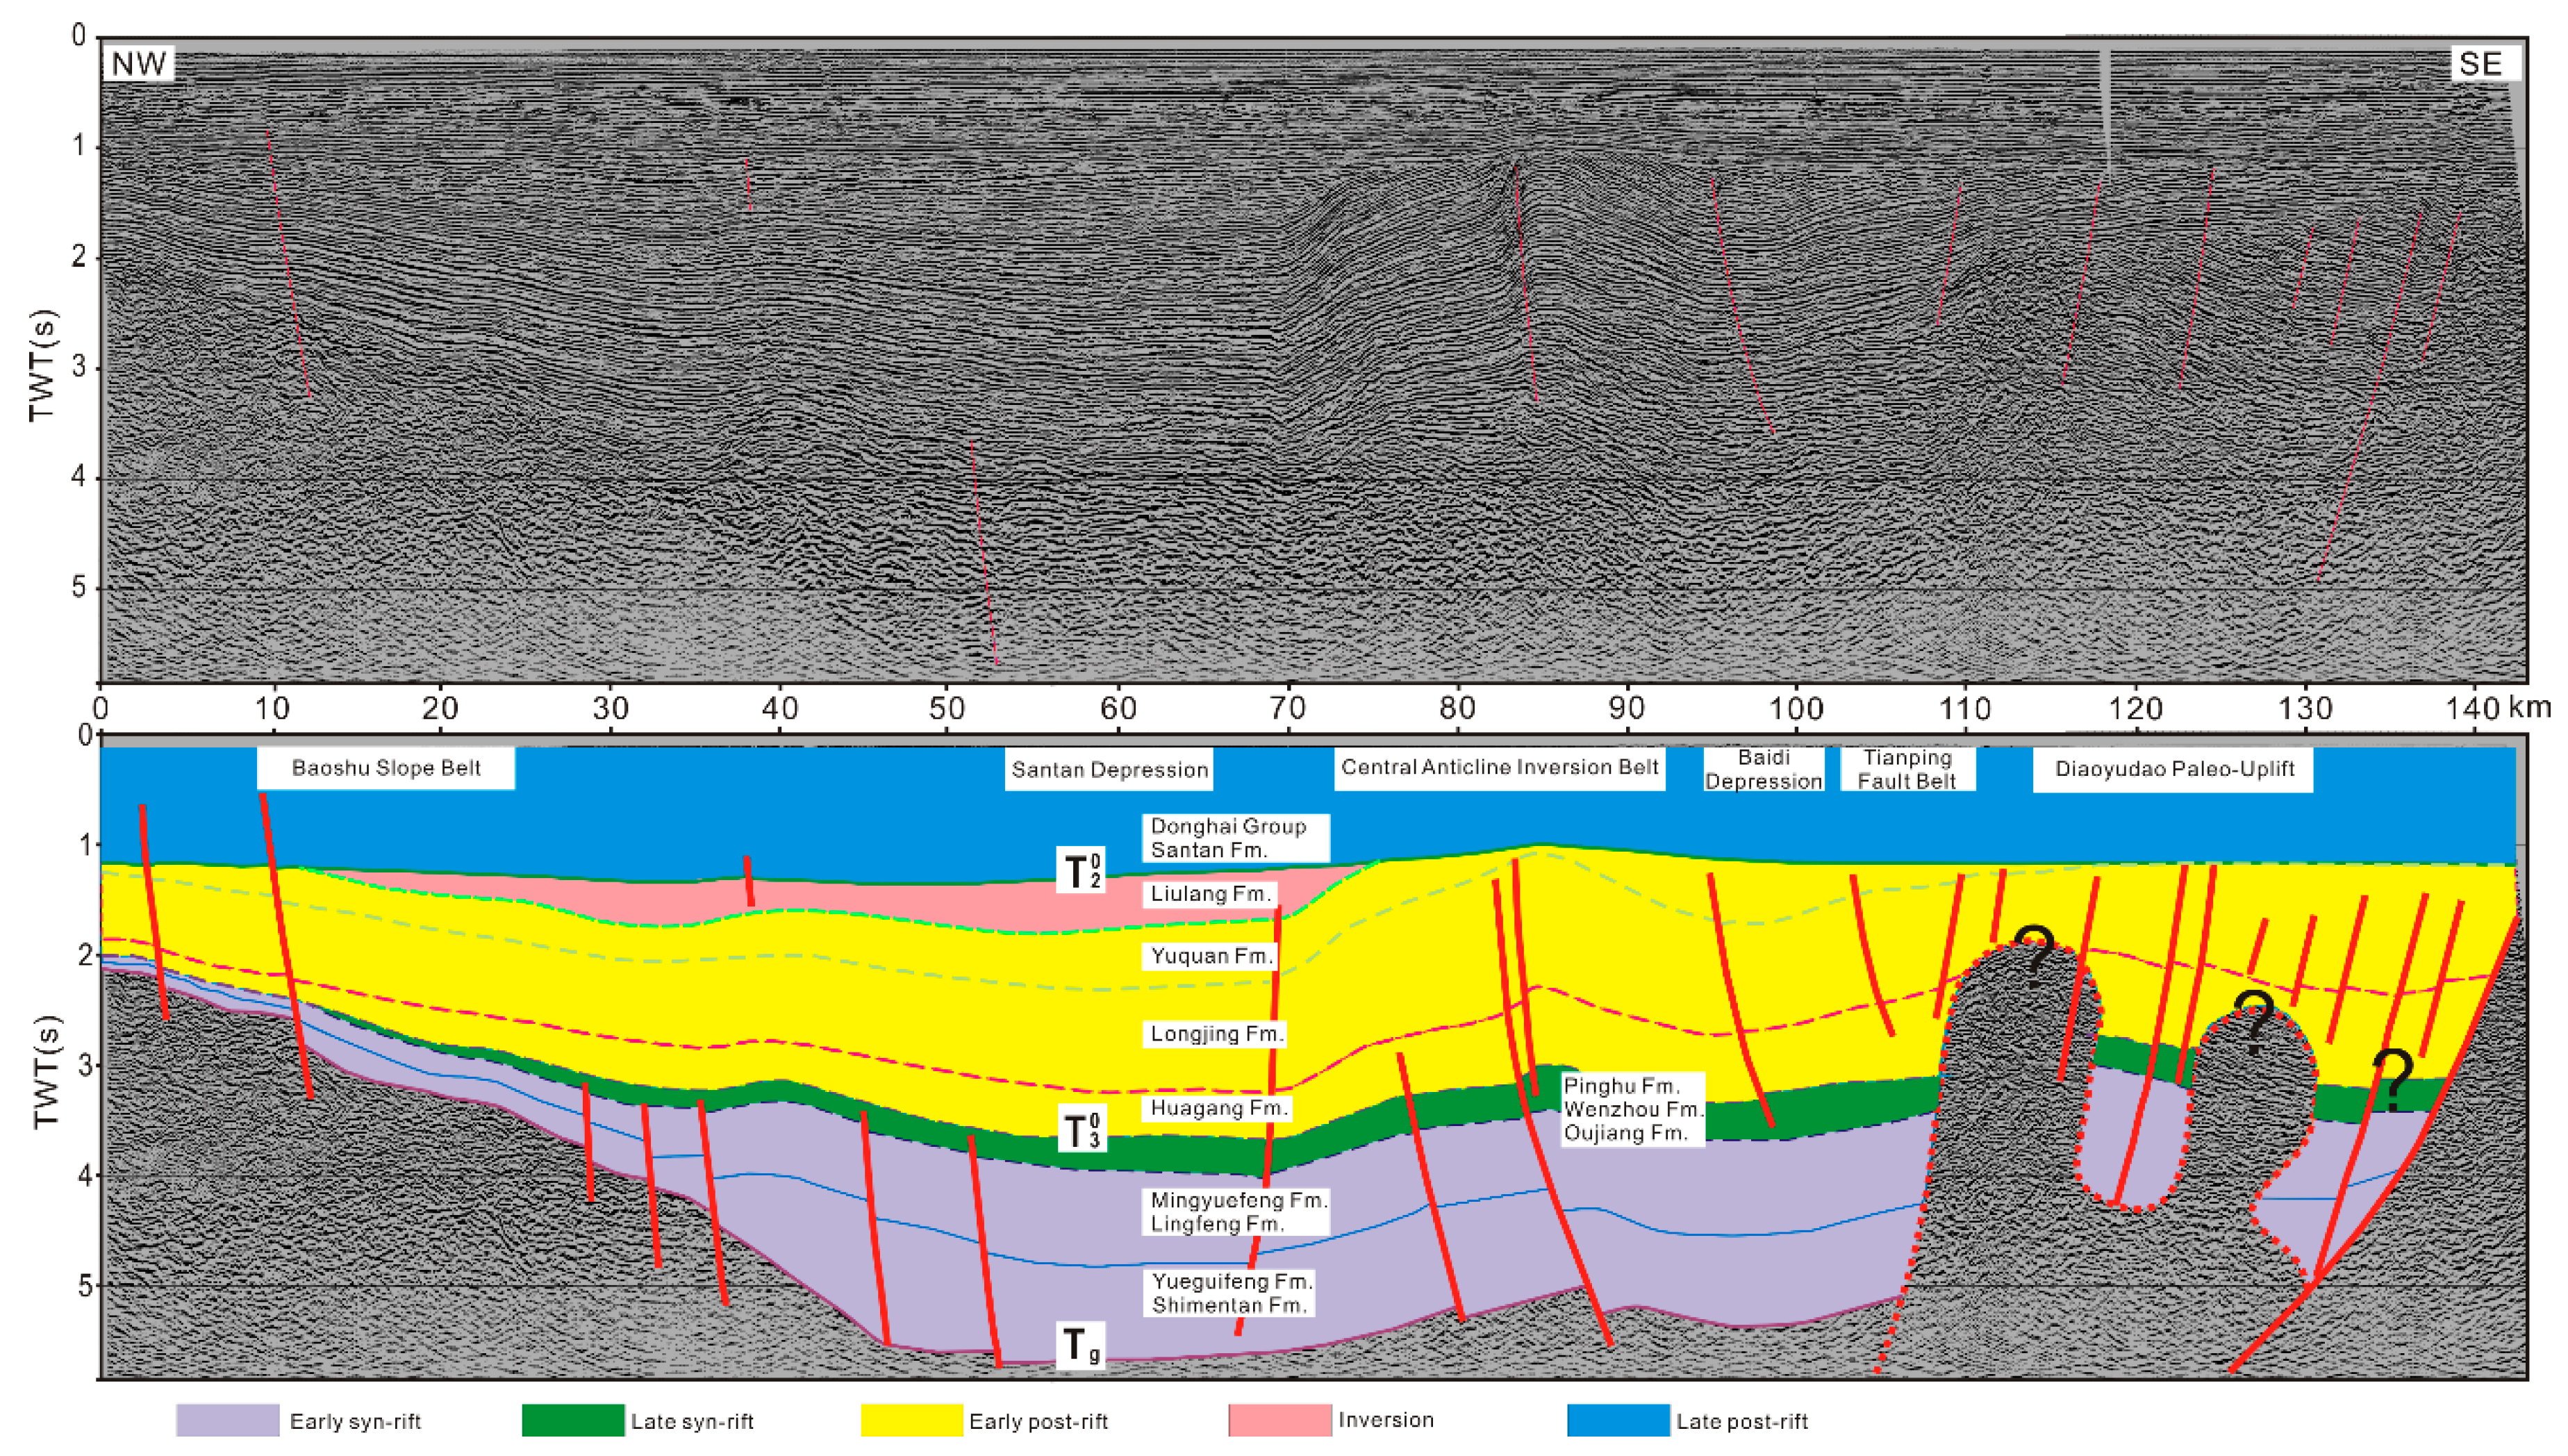Click the Inversion pink legend swatch
Viewport: 2568px width, 1456px height.
point(1279,1420)
